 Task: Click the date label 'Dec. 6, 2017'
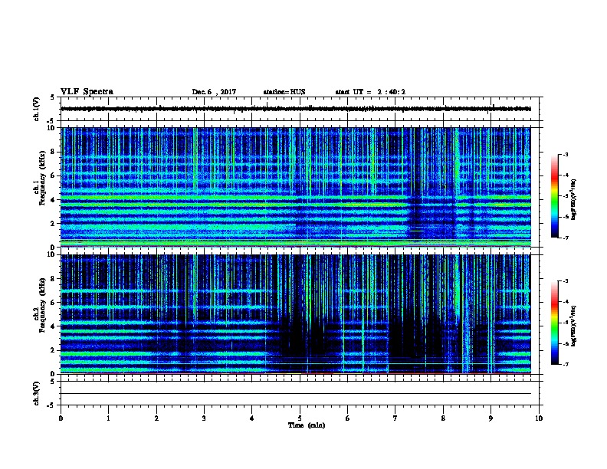point(214,92)
